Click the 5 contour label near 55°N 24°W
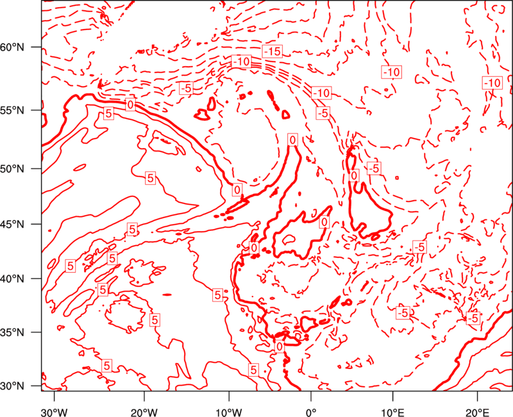This screenshot has height=417, width=513. pyautogui.click(x=108, y=114)
